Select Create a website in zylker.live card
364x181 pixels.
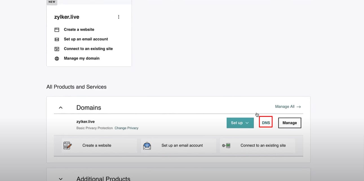pyautogui.click(x=79, y=30)
